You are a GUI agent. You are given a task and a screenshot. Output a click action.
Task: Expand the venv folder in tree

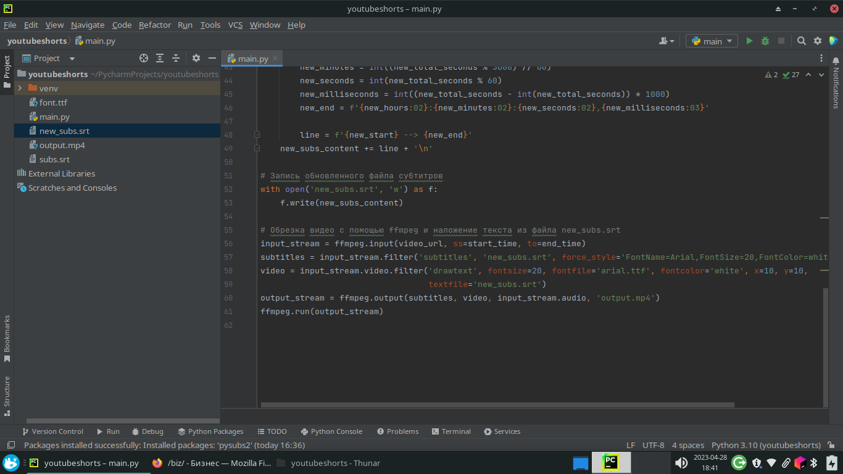click(x=20, y=88)
